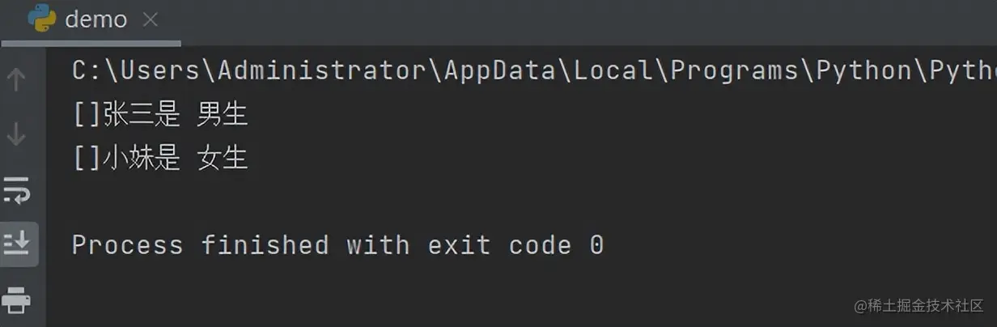Select the output line 张三是 男生

coord(159,115)
